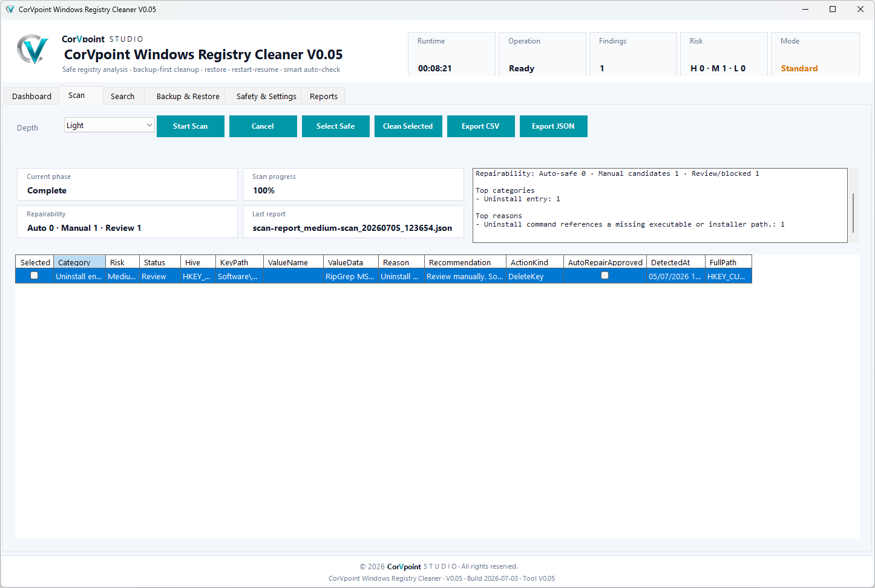Screen dimensions: 875x588
Task: Click the 'Complete' current phase value
Action: pyautogui.click(x=47, y=190)
